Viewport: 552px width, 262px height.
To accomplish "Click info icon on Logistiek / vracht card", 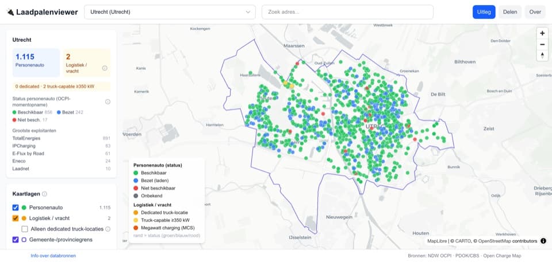I will (105, 68).
